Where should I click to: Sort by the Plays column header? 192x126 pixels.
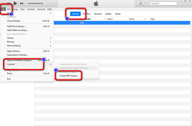click(x=152, y=19)
